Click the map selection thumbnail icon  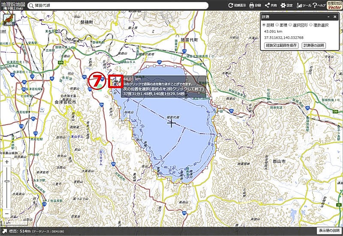coord(9,20)
